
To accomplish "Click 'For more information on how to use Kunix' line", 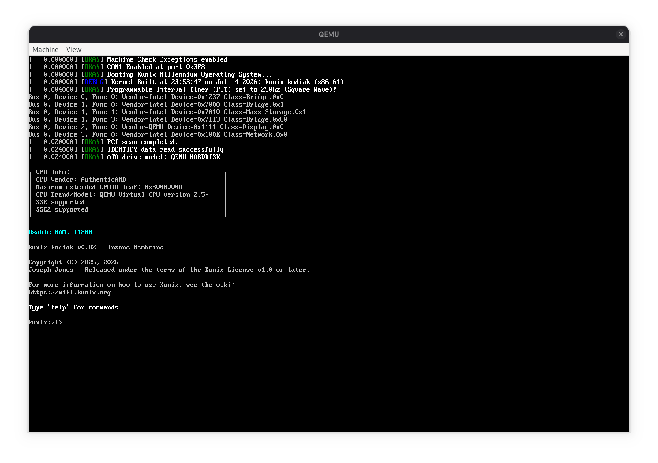I will (x=132, y=285).
